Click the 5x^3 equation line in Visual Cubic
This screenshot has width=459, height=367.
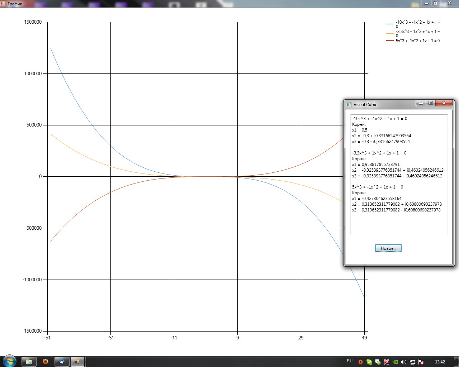point(378,187)
